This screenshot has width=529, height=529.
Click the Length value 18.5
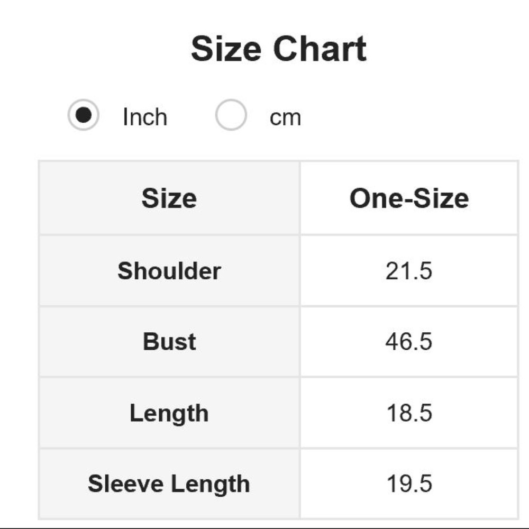click(409, 413)
